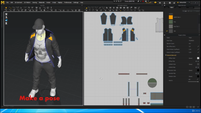Click the three vertical bars icon in 2D toolbar
Image resolution: width=201 pixels, height=113 pixels.
pos(135,8)
